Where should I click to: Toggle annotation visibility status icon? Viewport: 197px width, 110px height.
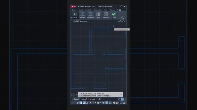84,103
